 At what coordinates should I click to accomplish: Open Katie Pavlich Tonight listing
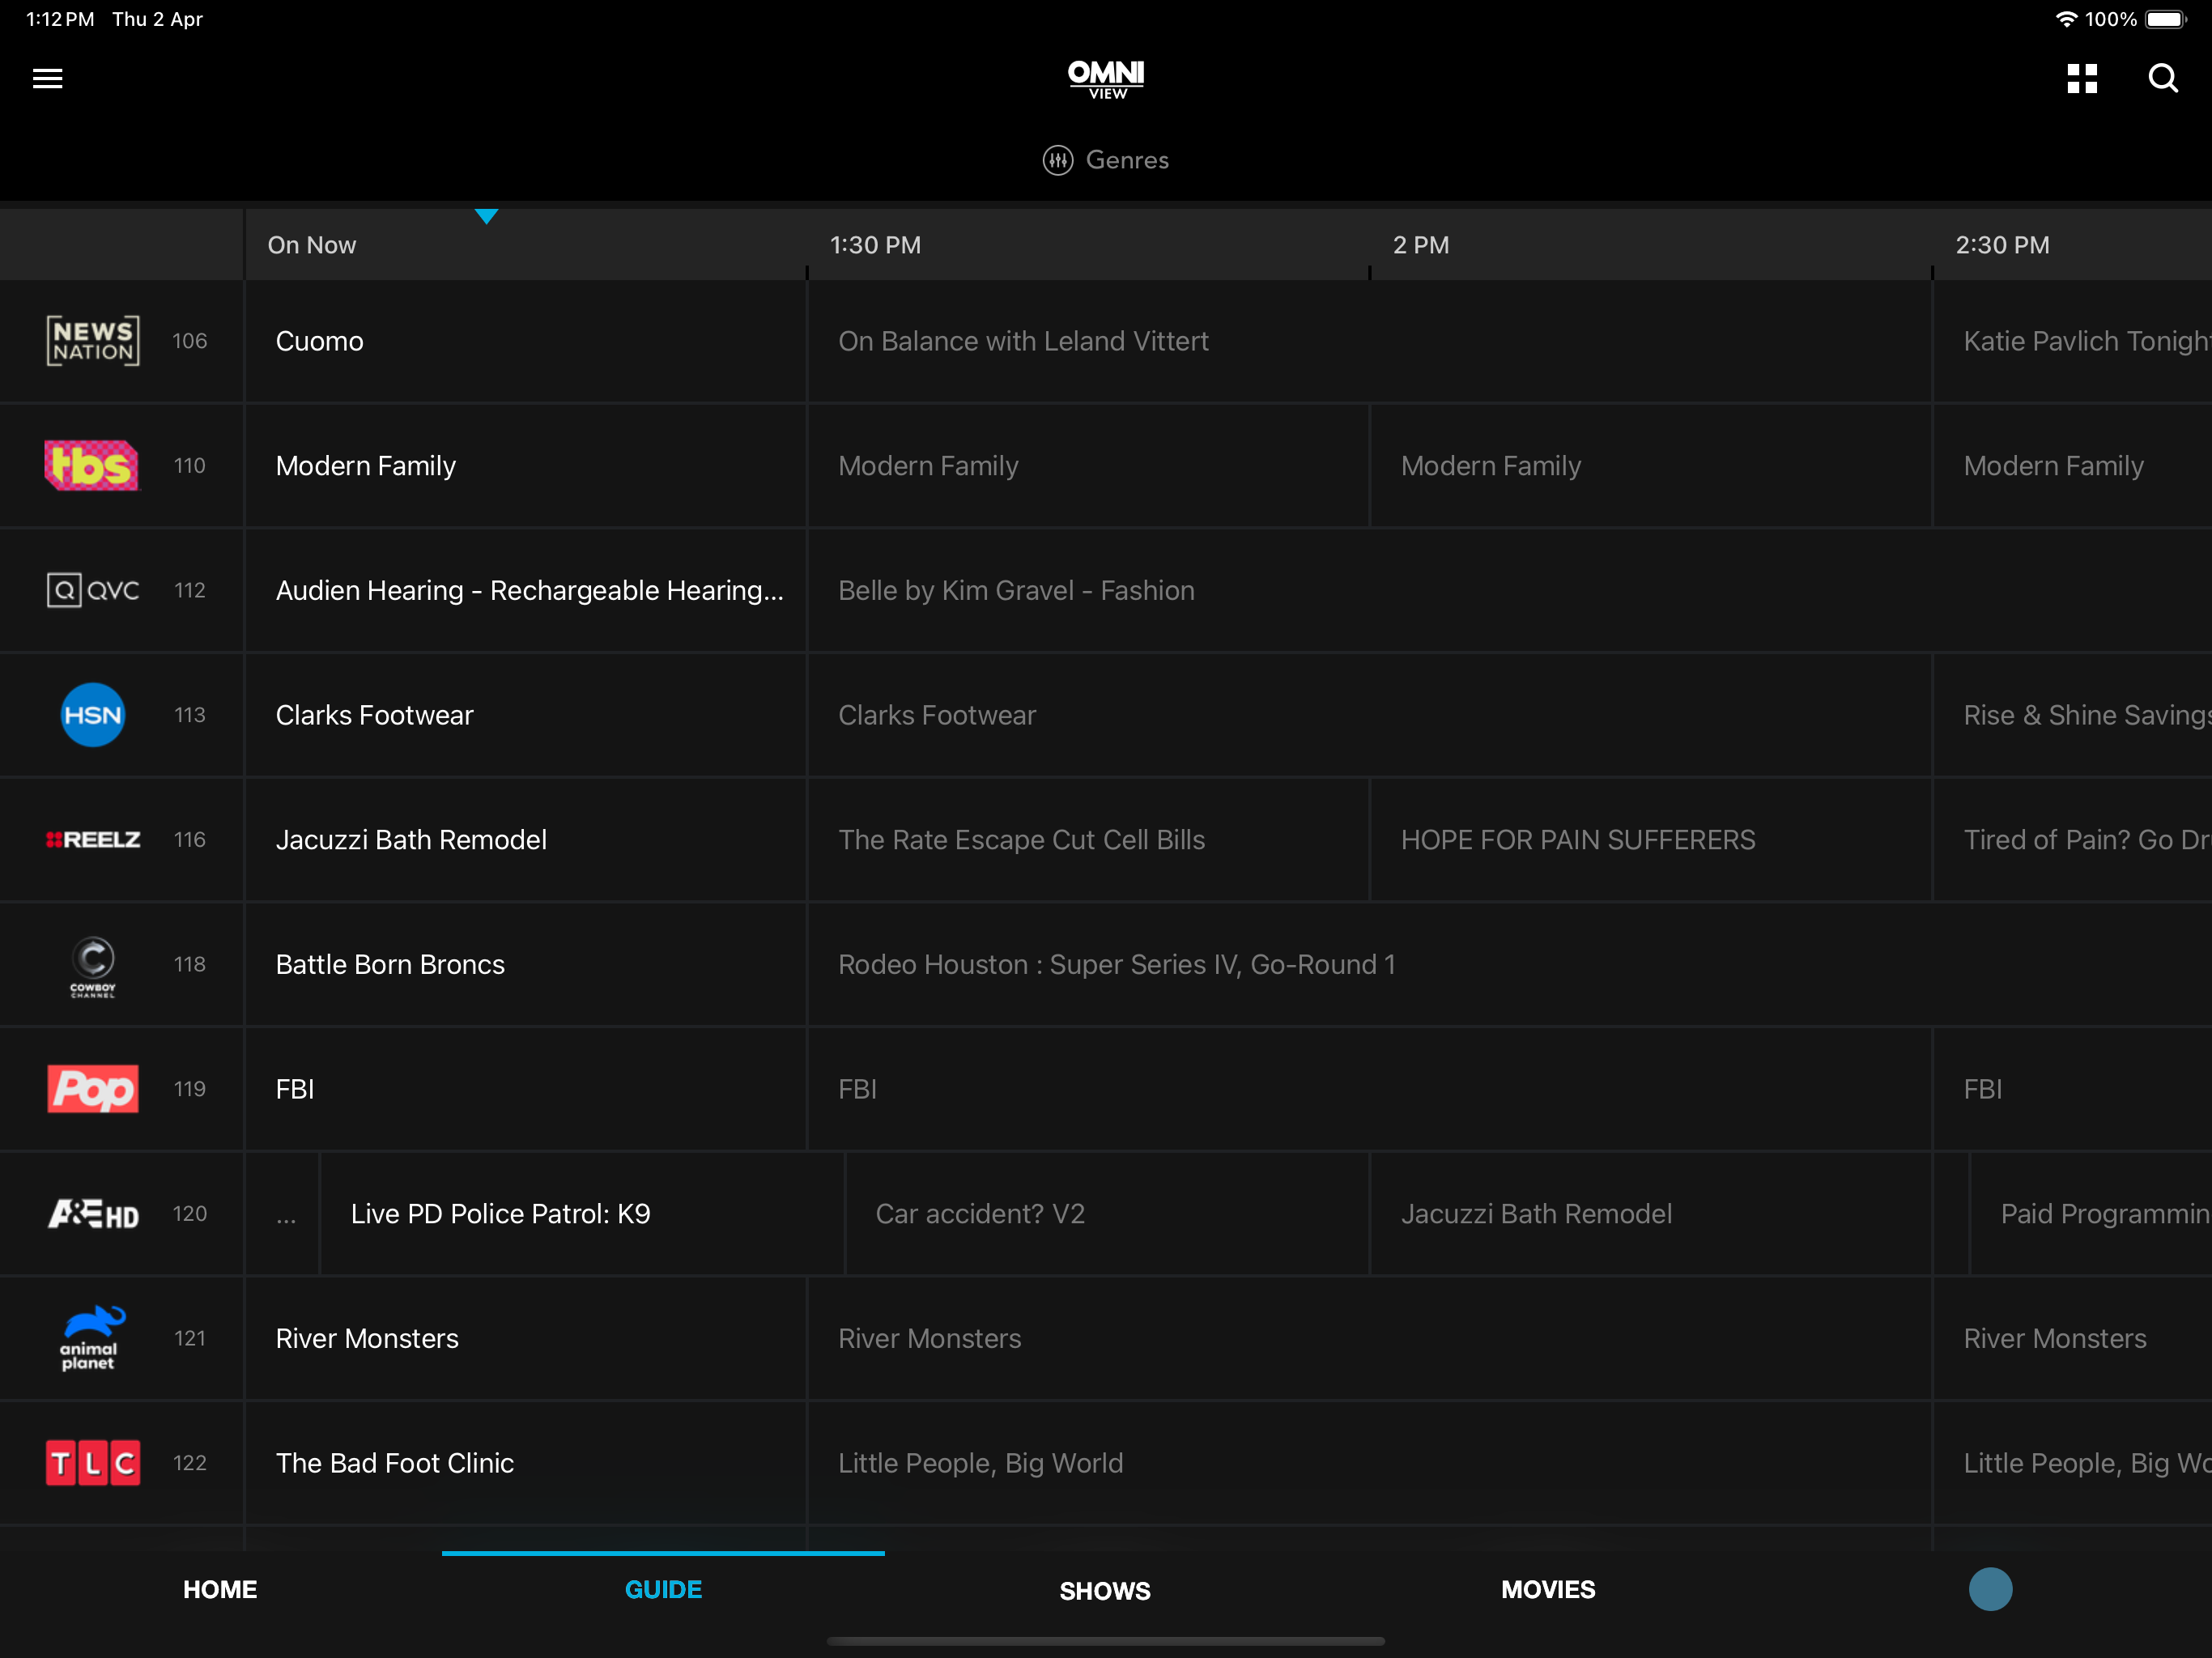[2073, 341]
